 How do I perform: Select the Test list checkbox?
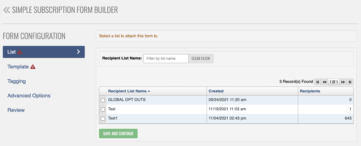pos(103,109)
